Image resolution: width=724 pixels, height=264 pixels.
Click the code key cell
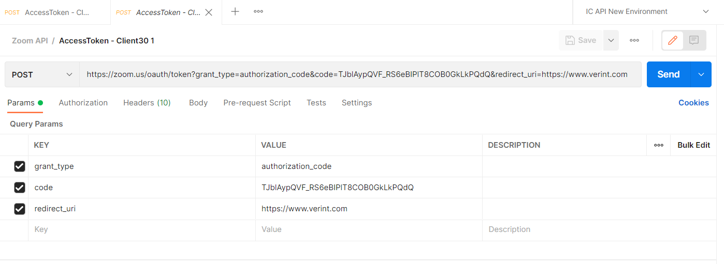pyautogui.click(x=142, y=188)
